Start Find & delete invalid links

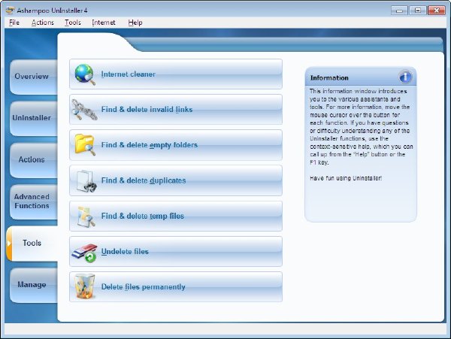[176, 110]
